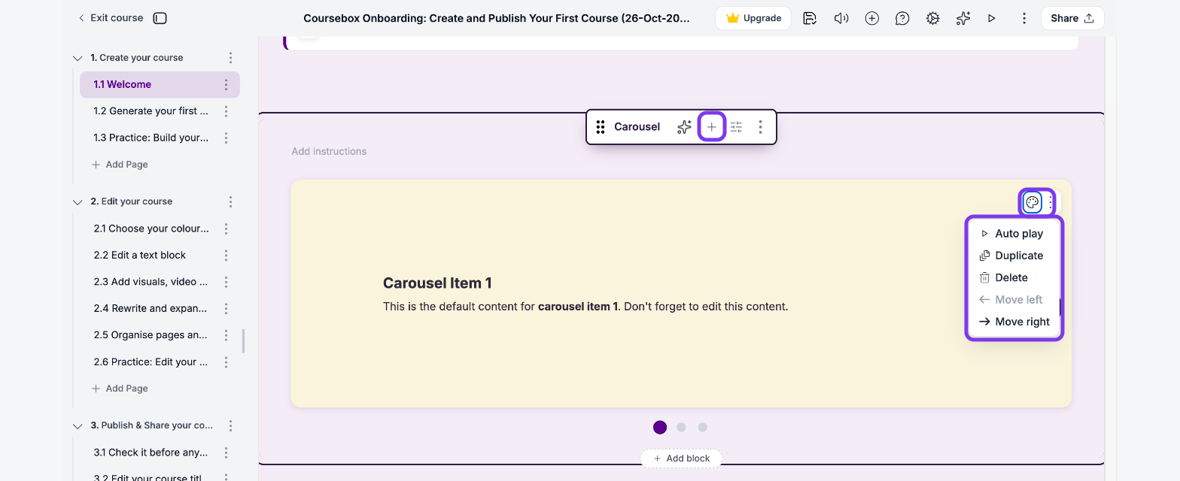Select Move right in the item menu
This screenshot has height=481, width=1180.
click(x=1013, y=322)
